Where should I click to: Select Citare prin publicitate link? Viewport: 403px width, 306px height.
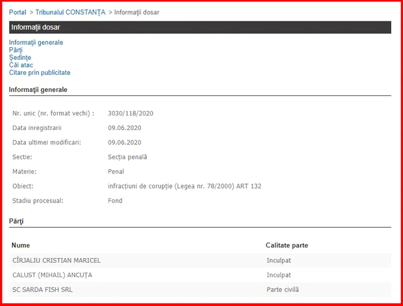coord(40,72)
